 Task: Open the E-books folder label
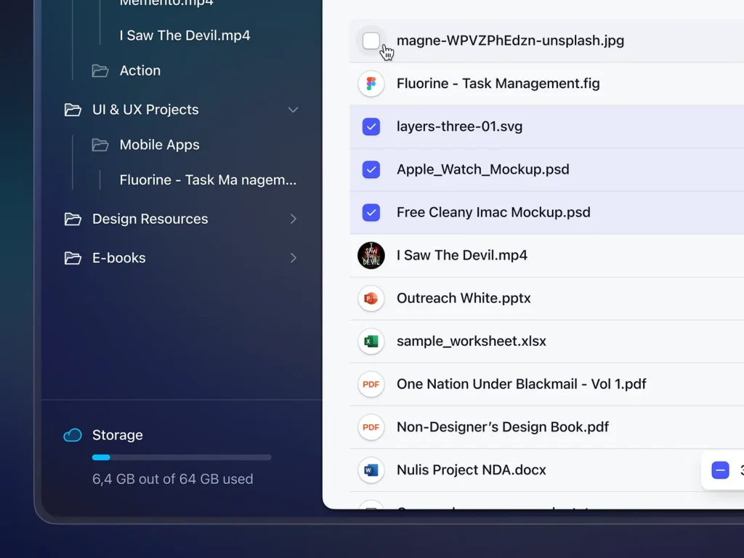coord(118,258)
